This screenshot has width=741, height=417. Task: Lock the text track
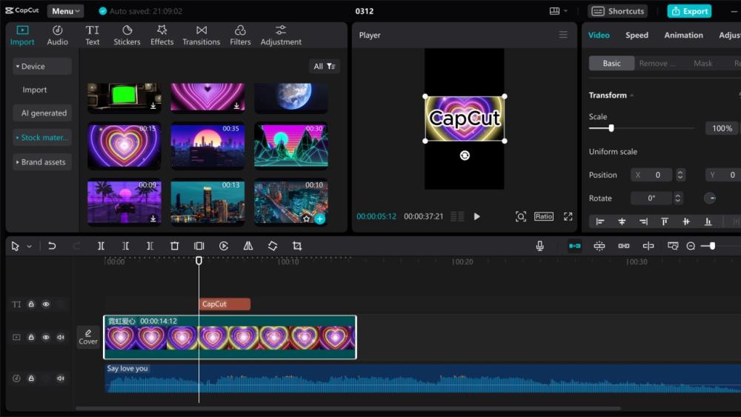(x=31, y=304)
